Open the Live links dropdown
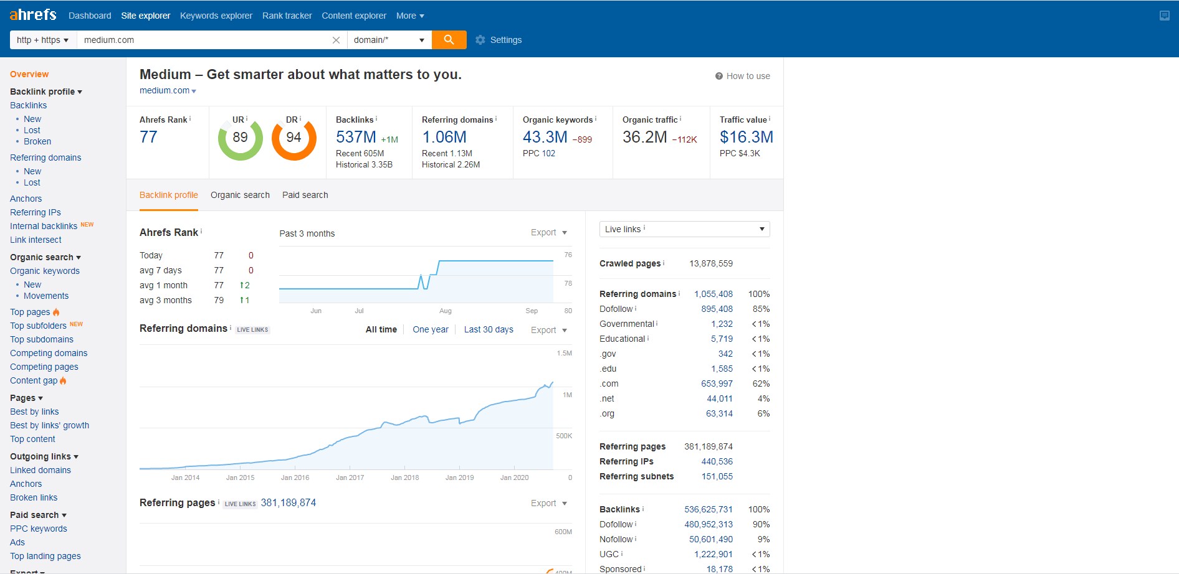Image resolution: width=1179 pixels, height=574 pixels. (684, 229)
